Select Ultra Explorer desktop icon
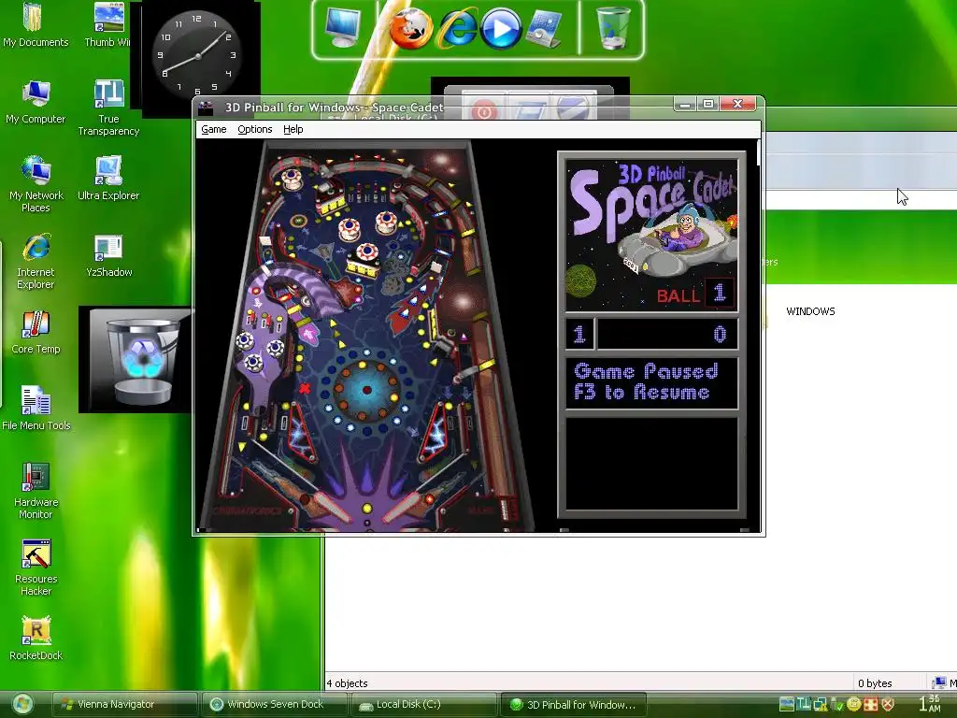957x718 pixels. (x=108, y=179)
